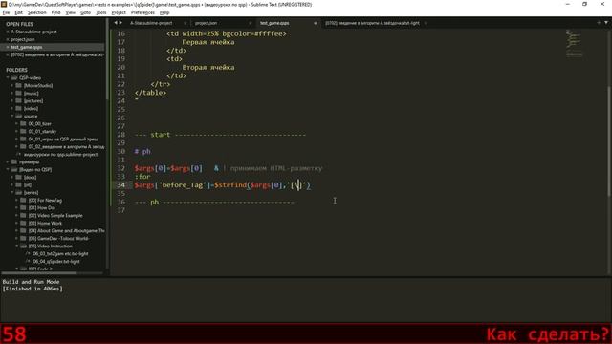The height and width of the screenshot is (344, 612).
Task: Expand the примеры folder arrow
Action: (x=8, y=161)
